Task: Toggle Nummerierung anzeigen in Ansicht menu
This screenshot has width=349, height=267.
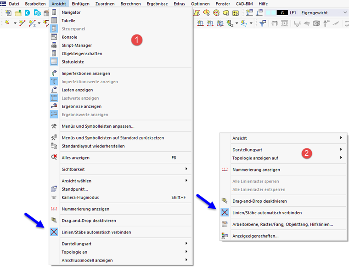Action: [x=120, y=209]
